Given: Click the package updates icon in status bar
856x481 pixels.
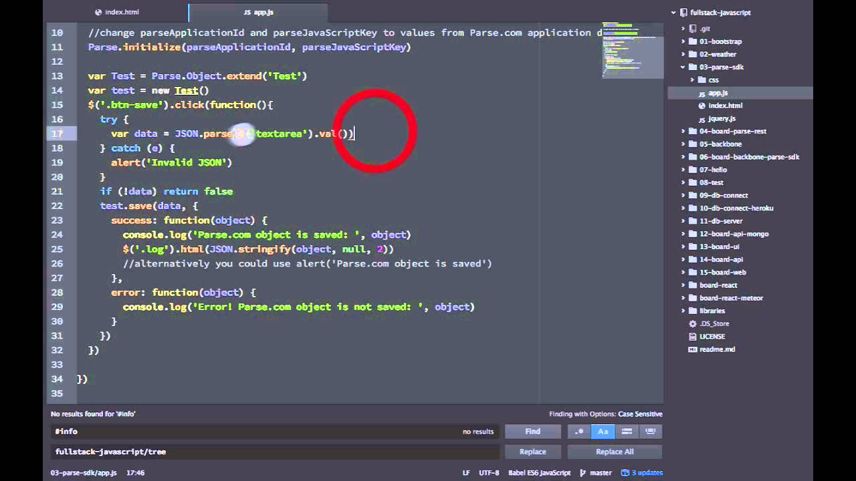Looking at the screenshot, I should click(625, 473).
